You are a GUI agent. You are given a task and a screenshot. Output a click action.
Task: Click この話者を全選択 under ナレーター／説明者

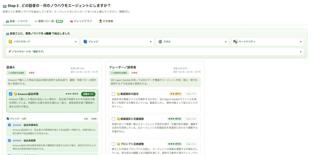[119, 73]
